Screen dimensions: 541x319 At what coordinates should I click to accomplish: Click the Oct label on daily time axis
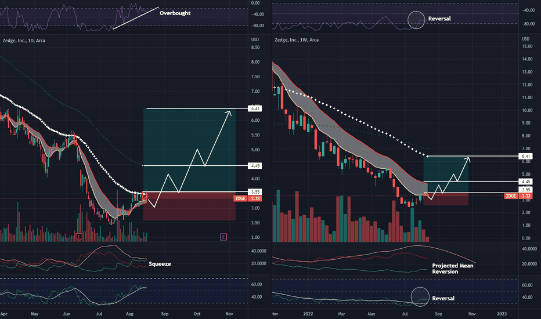click(197, 314)
